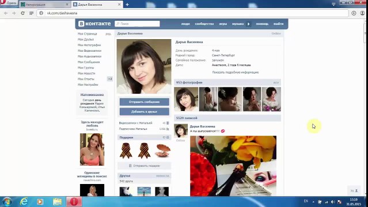Click Отправить подарок button

pyautogui.click(x=144, y=166)
